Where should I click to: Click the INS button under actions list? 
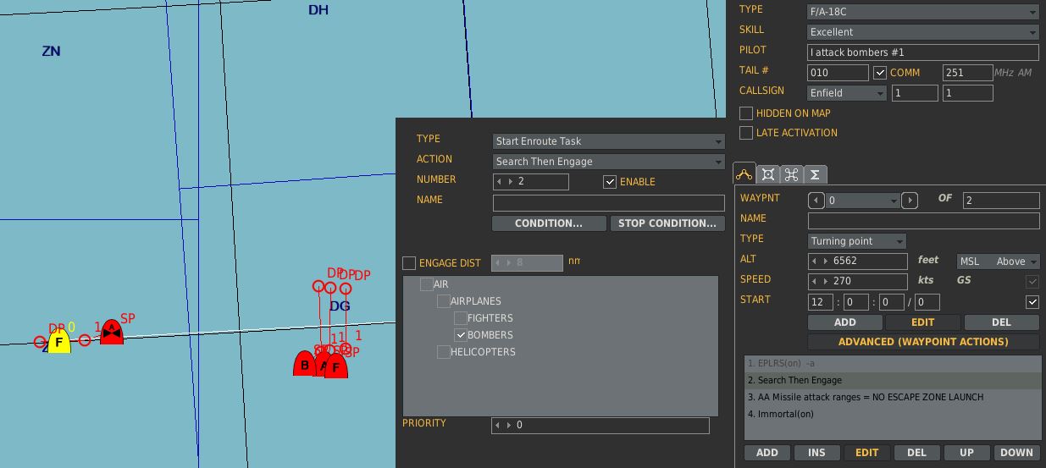[x=816, y=453]
